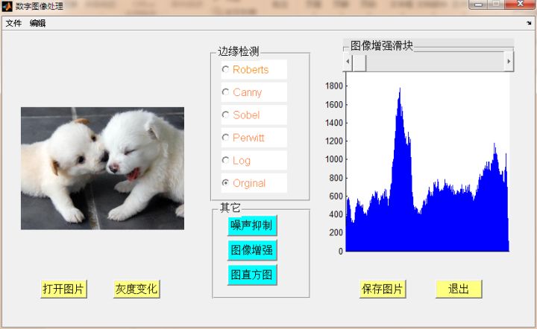Select the Orginal radio button
Screen dimensions: 537x329
254,183
